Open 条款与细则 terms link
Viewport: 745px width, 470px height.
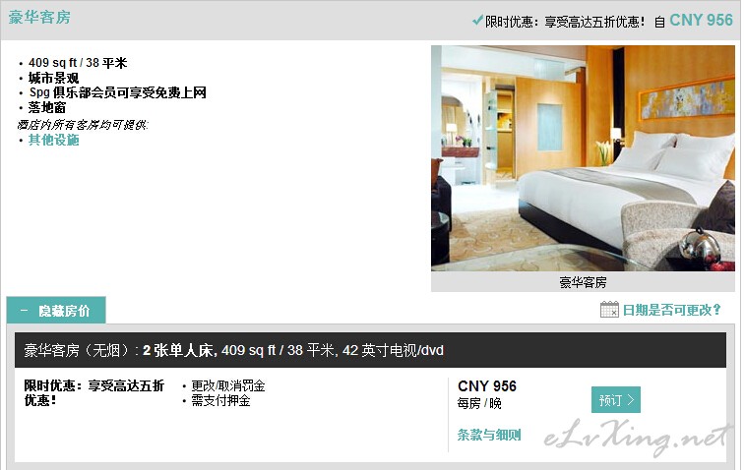point(489,435)
